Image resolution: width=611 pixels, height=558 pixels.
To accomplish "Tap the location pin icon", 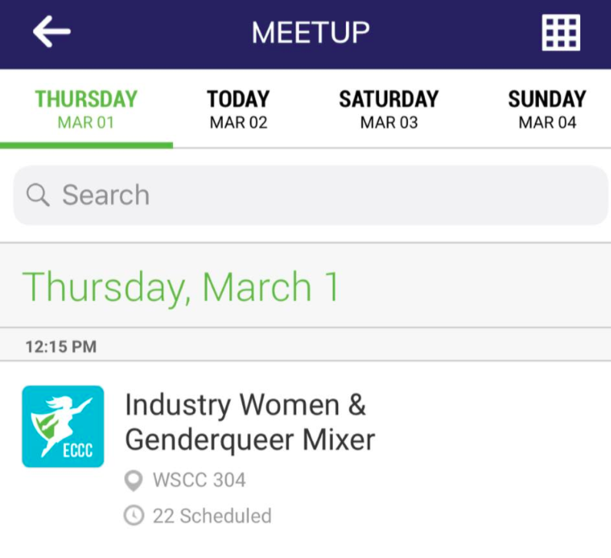I will pyautogui.click(x=134, y=481).
